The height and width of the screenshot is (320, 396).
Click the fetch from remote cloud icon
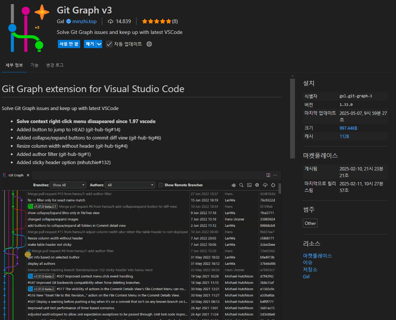pos(265,185)
